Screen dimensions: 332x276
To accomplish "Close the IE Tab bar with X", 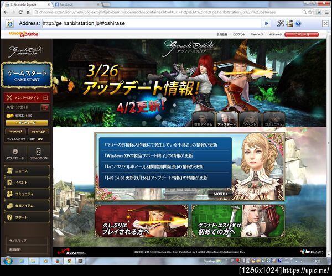I will coord(325,23).
